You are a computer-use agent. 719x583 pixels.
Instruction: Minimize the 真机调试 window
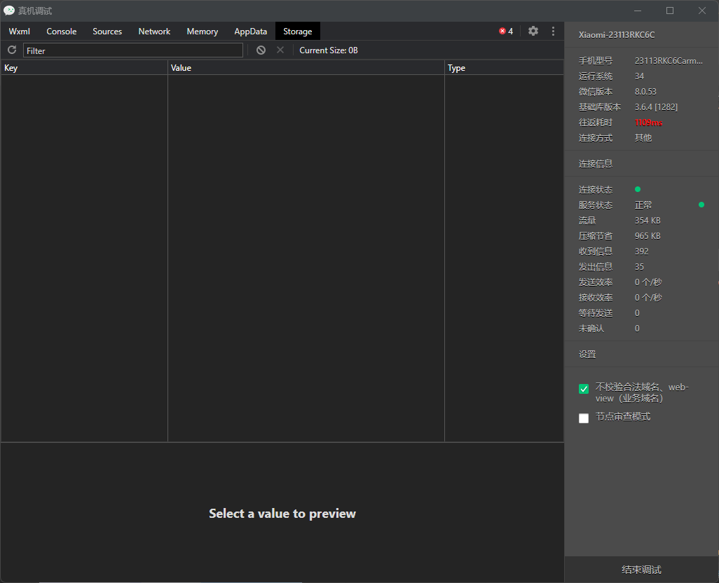click(x=638, y=11)
